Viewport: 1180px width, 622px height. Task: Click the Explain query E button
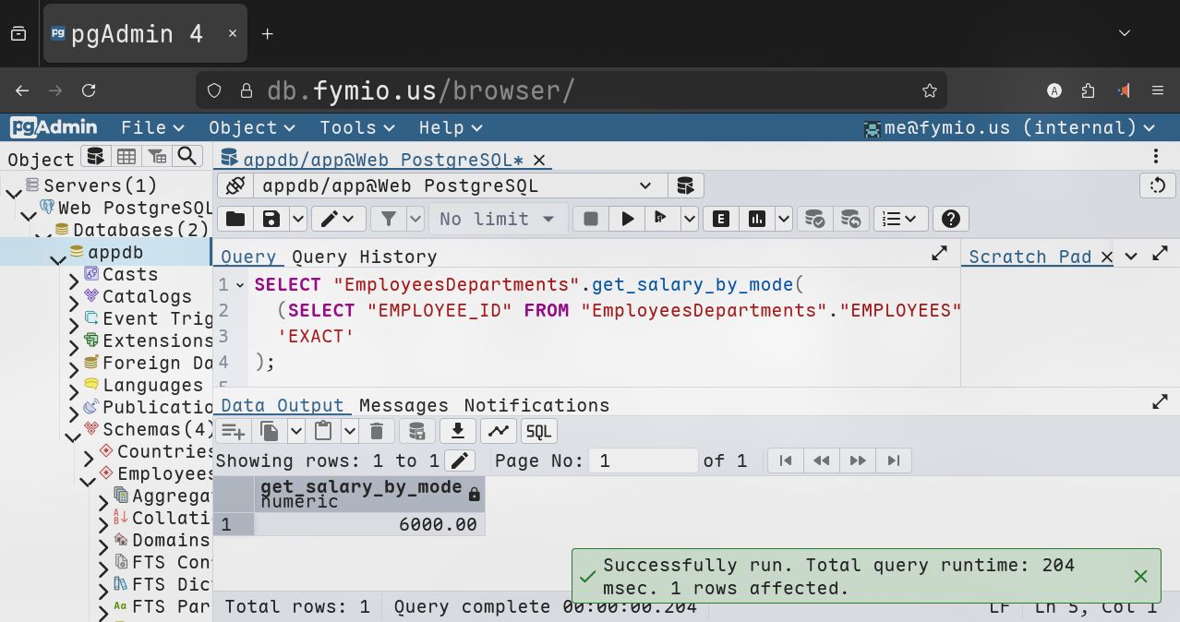click(721, 219)
